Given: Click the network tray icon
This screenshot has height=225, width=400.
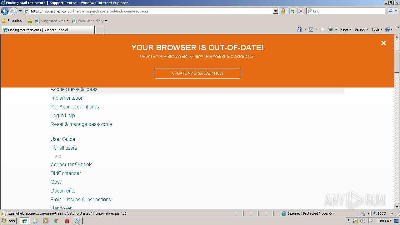Looking at the screenshot, I should click(355, 221).
